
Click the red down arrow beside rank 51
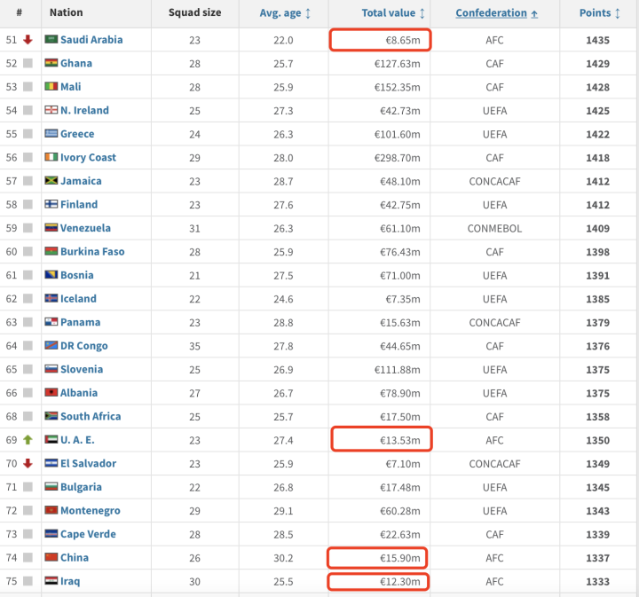click(x=28, y=40)
